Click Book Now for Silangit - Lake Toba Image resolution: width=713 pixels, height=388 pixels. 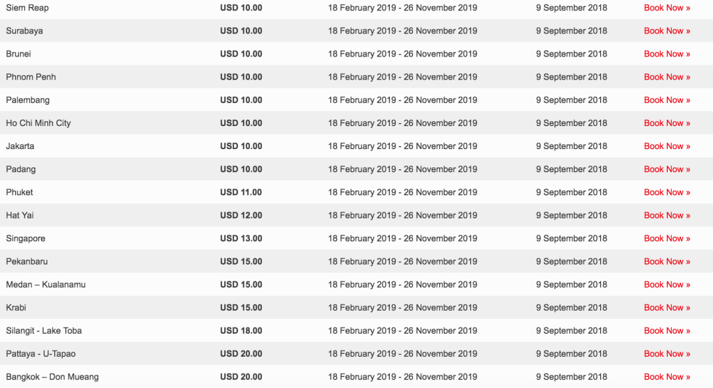[x=666, y=330]
